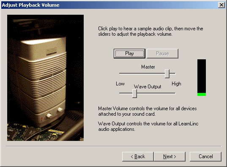Click the High label
The width and height of the screenshot is (227, 167).
click(x=176, y=84)
